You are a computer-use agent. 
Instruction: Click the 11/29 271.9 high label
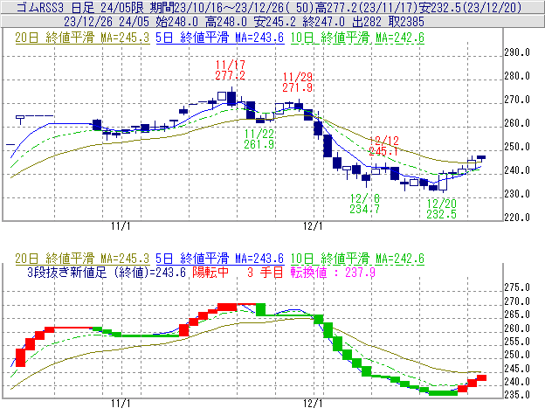[x=297, y=82]
